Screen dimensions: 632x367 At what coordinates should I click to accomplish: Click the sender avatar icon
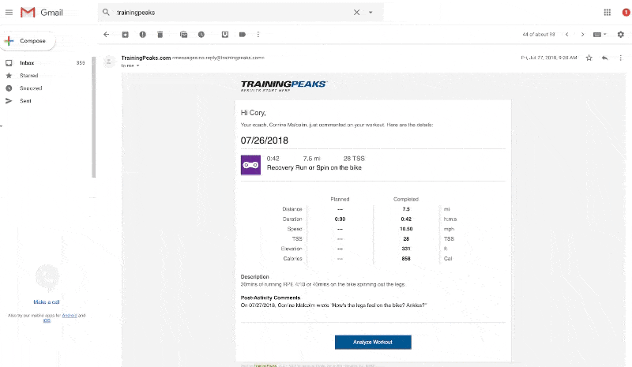point(109,62)
